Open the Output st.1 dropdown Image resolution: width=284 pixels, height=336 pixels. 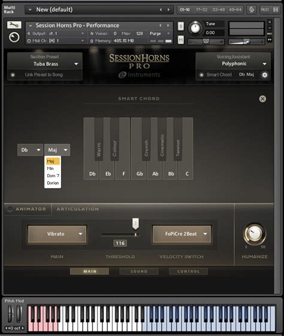click(56, 33)
